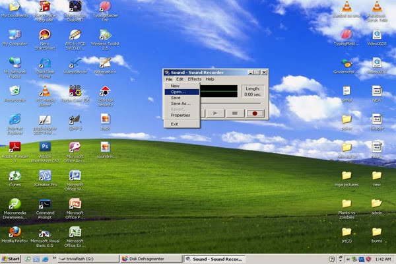Select the Microsoft Visual Basic 6.0 icon
The height and width of the screenshot is (264, 396).
[x=45, y=237]
